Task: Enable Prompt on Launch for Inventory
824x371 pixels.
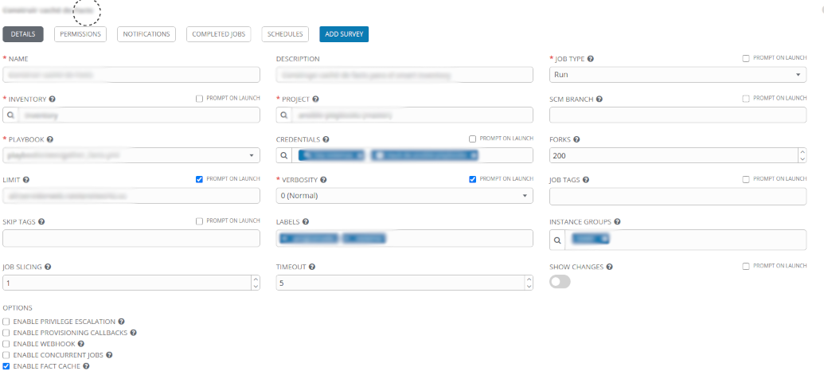Action: pos(199,98)
